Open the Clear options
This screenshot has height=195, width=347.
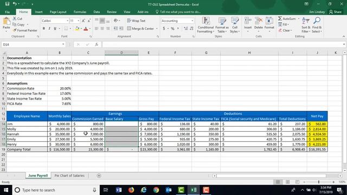tap(285, 30)
